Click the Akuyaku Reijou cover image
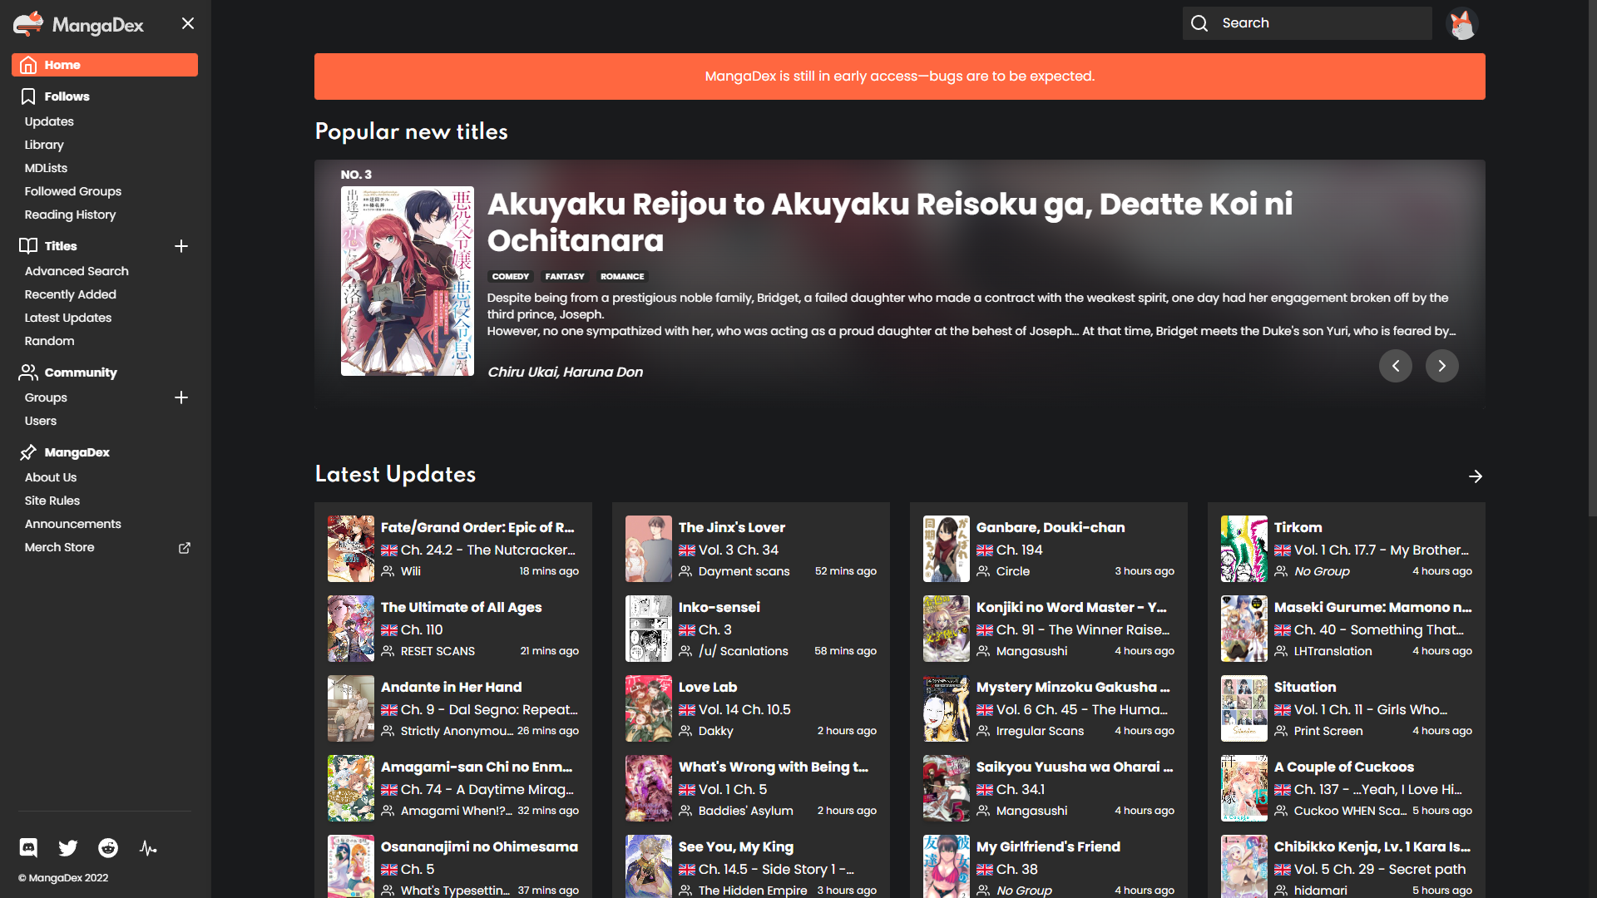The width and height of the screenshot is (1597, 898). (x=408, y=281)
